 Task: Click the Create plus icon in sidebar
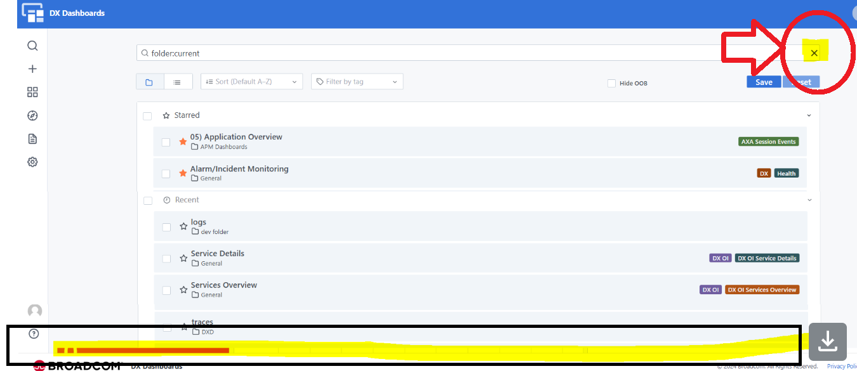(32, 69)
